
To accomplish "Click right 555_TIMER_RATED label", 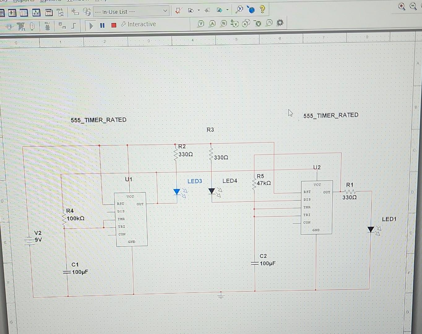I will click(x=331, y=115).
